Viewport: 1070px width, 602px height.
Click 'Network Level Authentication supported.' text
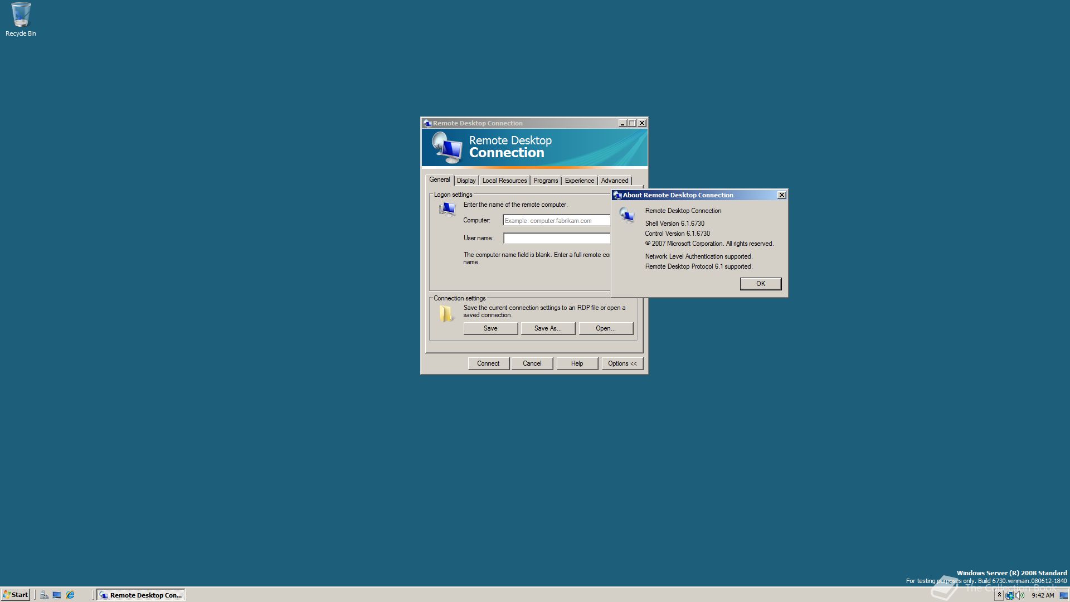[x=698, y=256]
